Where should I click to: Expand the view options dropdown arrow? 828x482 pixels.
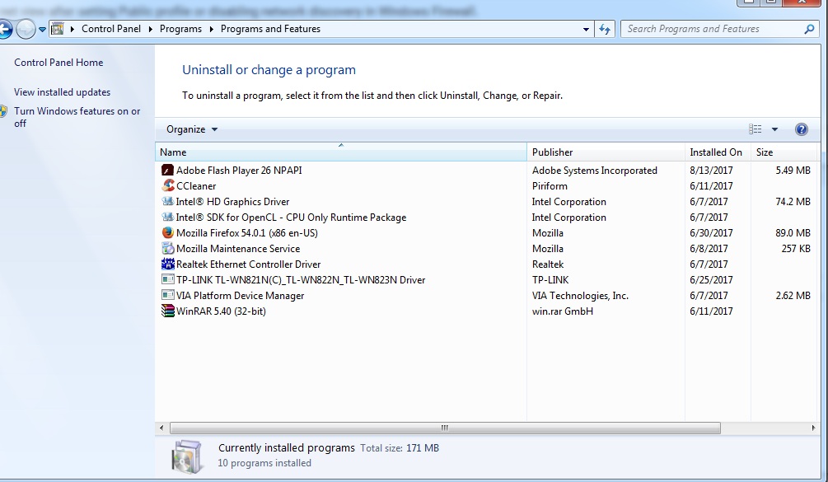774,129
